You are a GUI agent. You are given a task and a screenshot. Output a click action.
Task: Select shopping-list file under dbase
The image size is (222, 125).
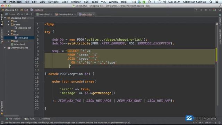23,28
